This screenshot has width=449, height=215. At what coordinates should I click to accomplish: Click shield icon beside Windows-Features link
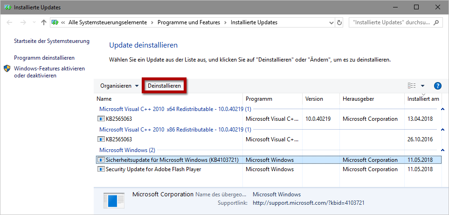pos(7,69)
